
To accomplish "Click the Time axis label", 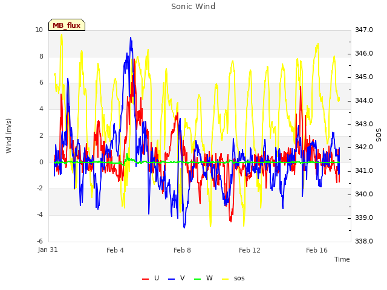I will coord(342,259).
